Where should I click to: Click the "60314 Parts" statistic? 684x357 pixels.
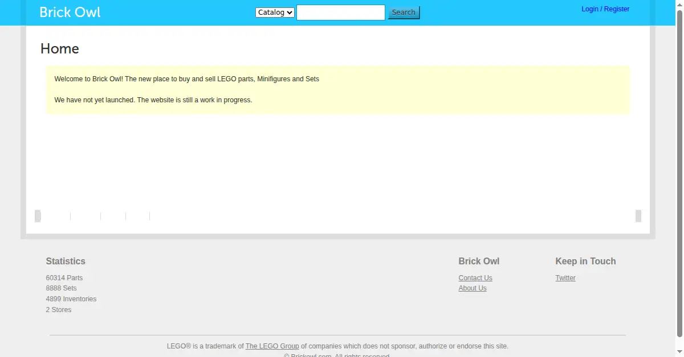tap(64, 278)
